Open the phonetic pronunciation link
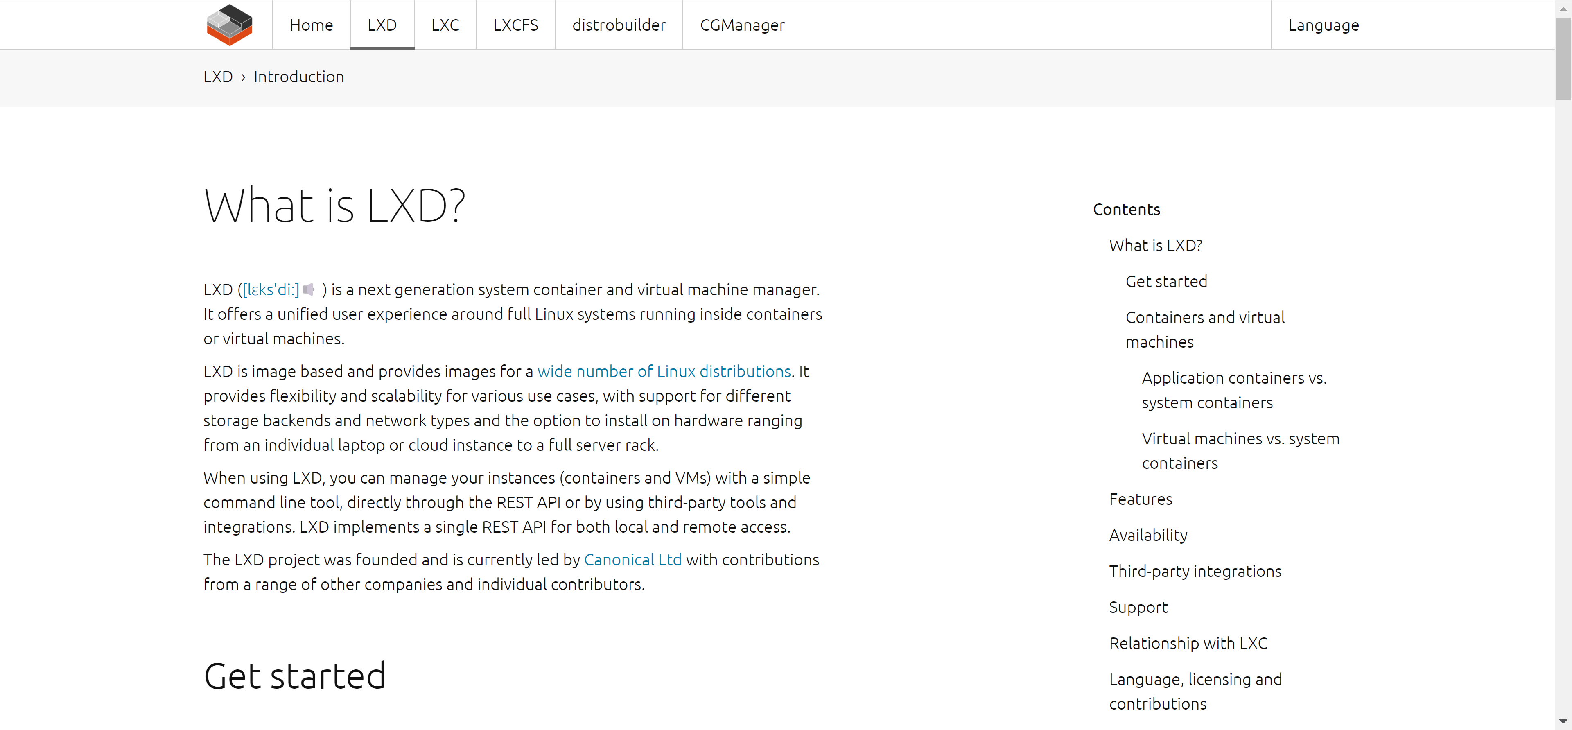 pos(271,289)
